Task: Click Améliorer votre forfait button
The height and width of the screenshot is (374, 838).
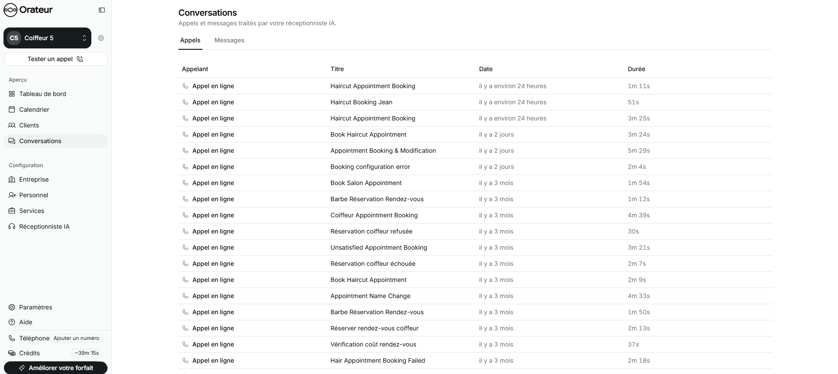Action: (x=56, y=368)
